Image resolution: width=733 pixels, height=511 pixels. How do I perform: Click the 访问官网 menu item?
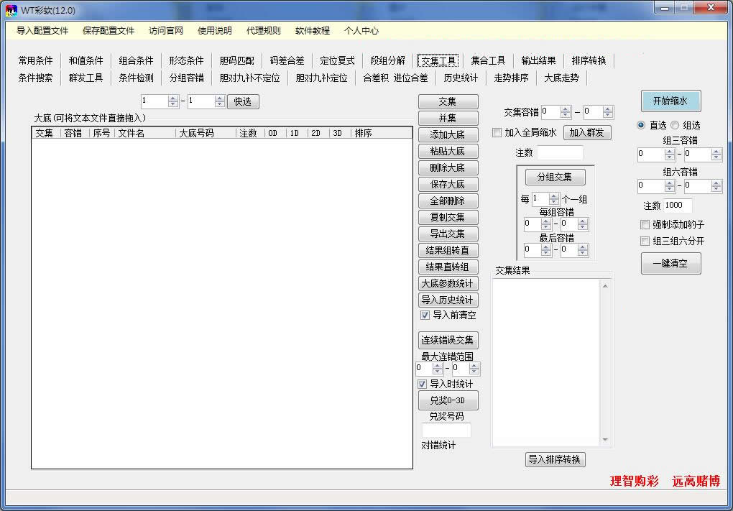pos(167,31)
